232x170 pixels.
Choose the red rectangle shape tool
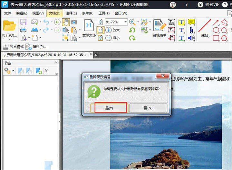216,38
